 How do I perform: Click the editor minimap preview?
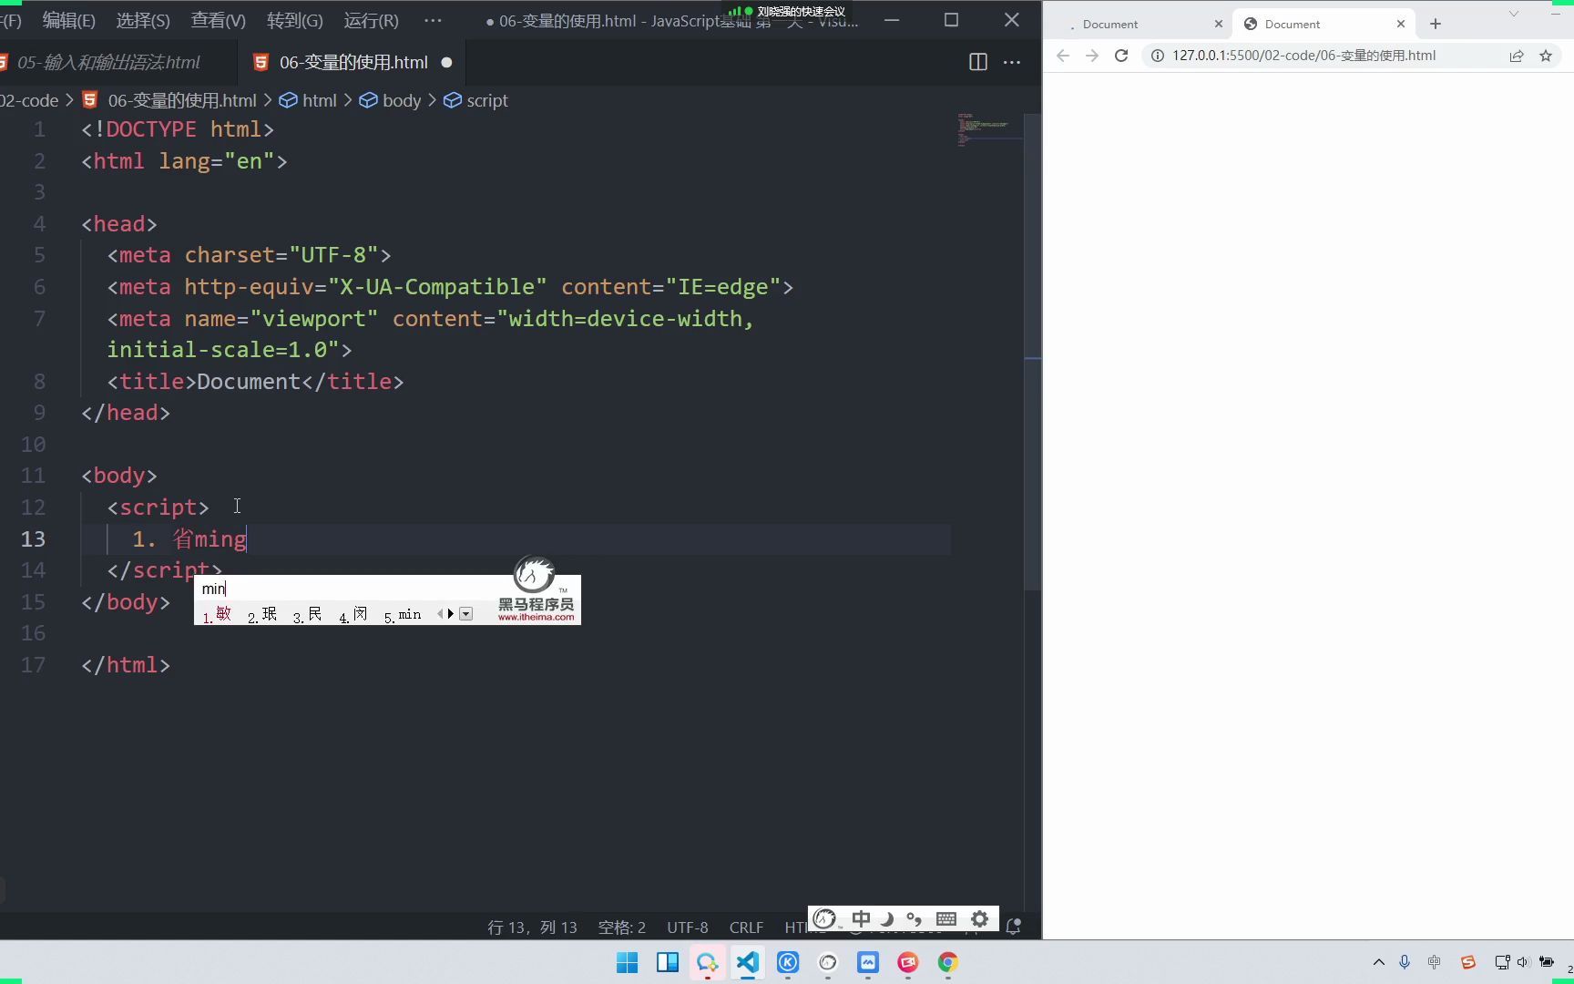988,129
